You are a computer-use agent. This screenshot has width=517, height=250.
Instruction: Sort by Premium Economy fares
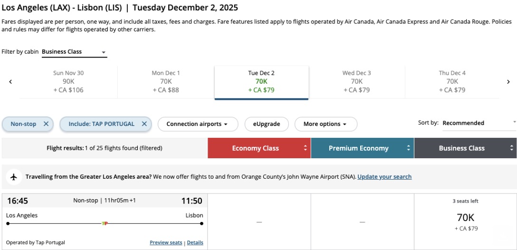(x=362, y=148)
